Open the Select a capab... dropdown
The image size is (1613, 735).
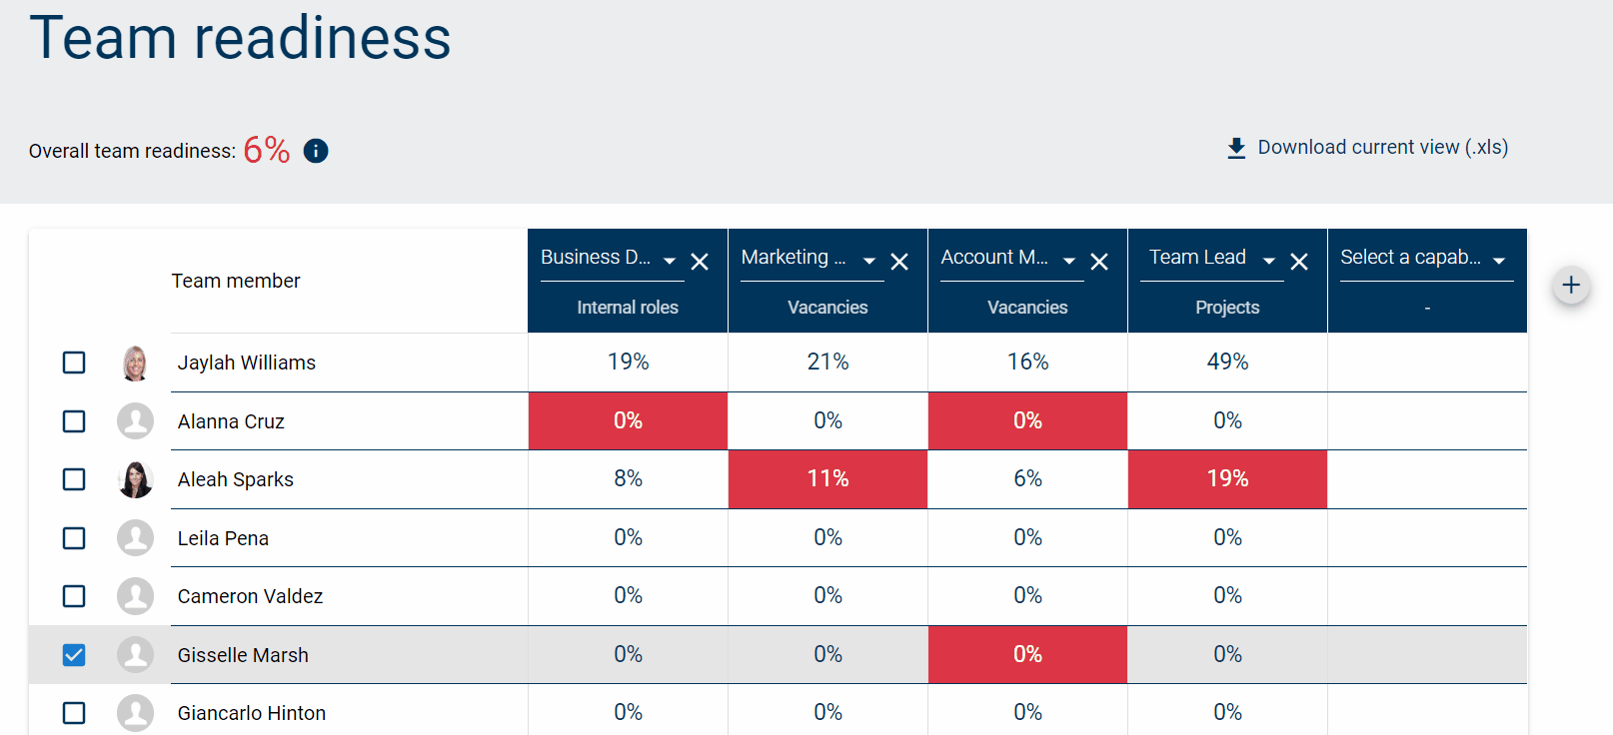tap(1499, 262)
